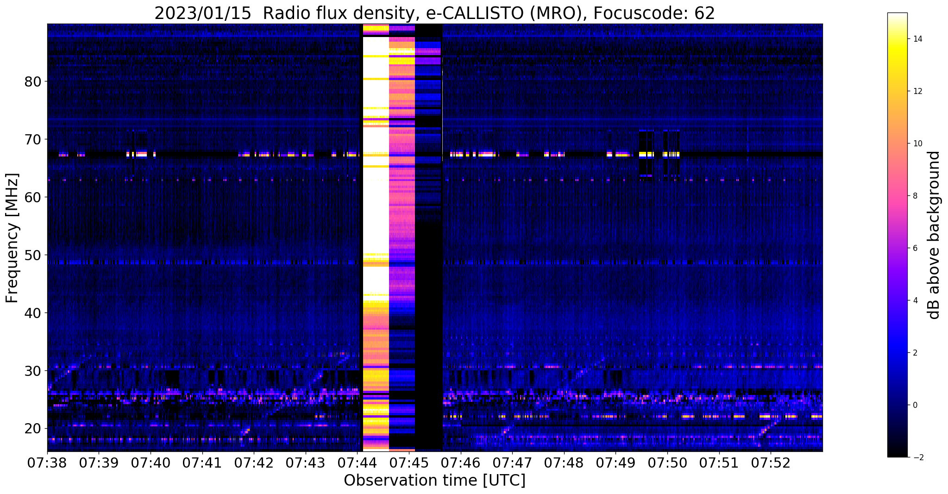Screen dimensions: 948x494
Task: Click the 07:47 time tick label
Action: tap(512, 463)
